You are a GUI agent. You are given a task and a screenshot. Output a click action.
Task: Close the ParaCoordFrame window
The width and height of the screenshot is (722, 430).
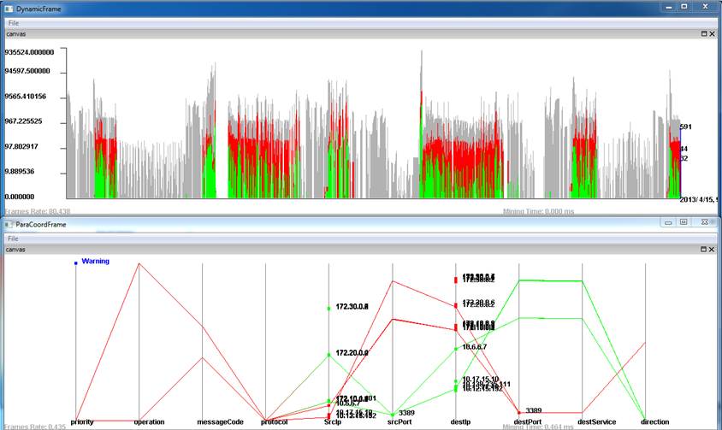tap(705, 222)
